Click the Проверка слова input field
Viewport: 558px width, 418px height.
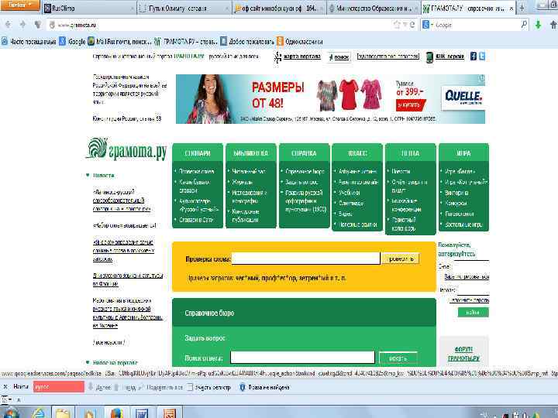tap(305, 259)
